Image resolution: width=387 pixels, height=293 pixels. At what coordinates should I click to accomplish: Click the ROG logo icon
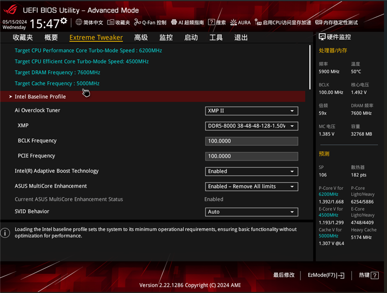click(11, 10)
